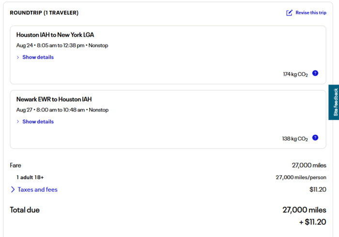Click the 138 kg CO2 emissions label
Image resolution: width=339 pixels, height=237 pixels.
pos(295,138)
